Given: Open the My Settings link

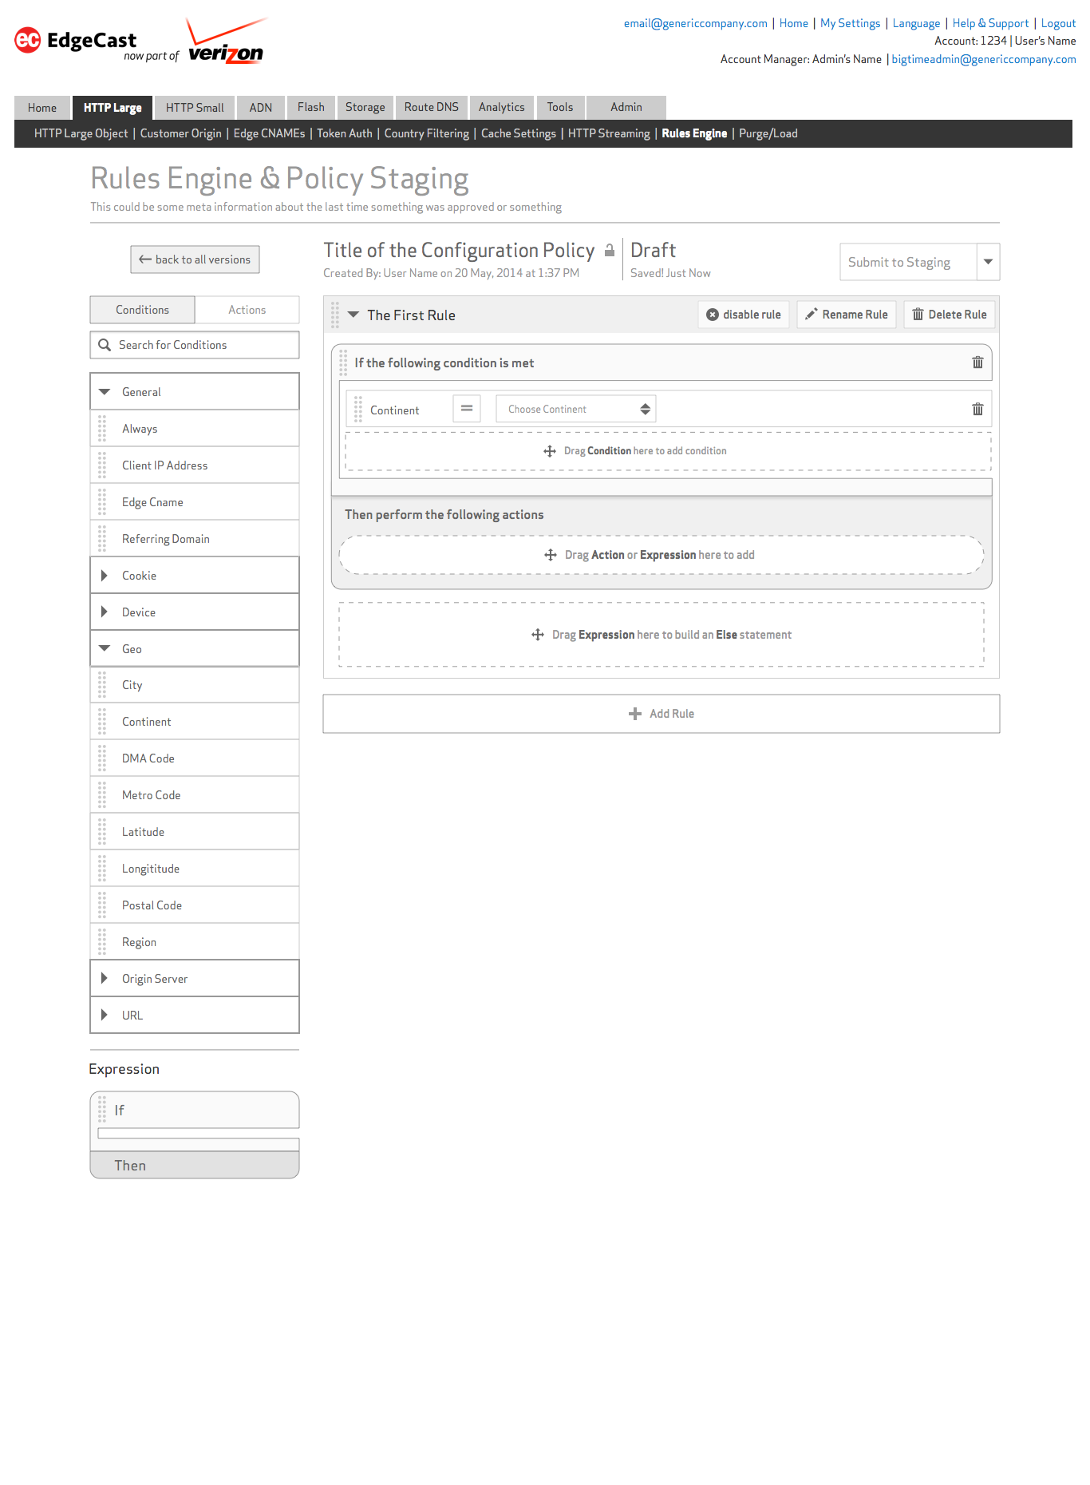Looking at the screenshot, I should [851, 23].
